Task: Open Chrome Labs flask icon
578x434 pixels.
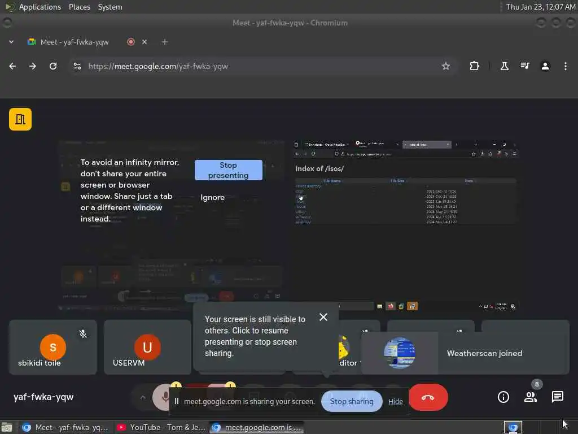Action: pos(504,66)
